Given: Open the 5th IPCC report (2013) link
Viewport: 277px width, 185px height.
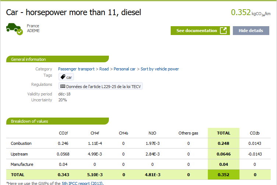Looking at the screenshot, I should pyautogui.click(x=82, y=183).
